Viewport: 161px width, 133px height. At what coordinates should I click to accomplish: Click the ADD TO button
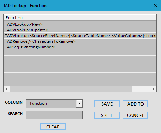[x=135, y=104]
